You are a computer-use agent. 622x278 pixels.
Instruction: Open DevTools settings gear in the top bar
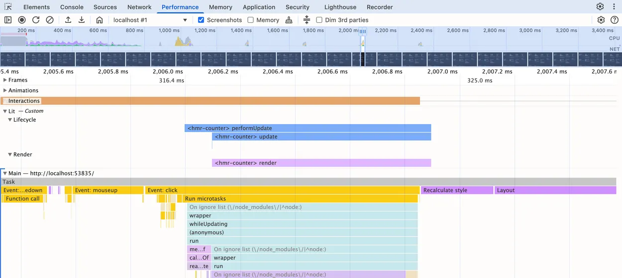click(x=600, y=7)
